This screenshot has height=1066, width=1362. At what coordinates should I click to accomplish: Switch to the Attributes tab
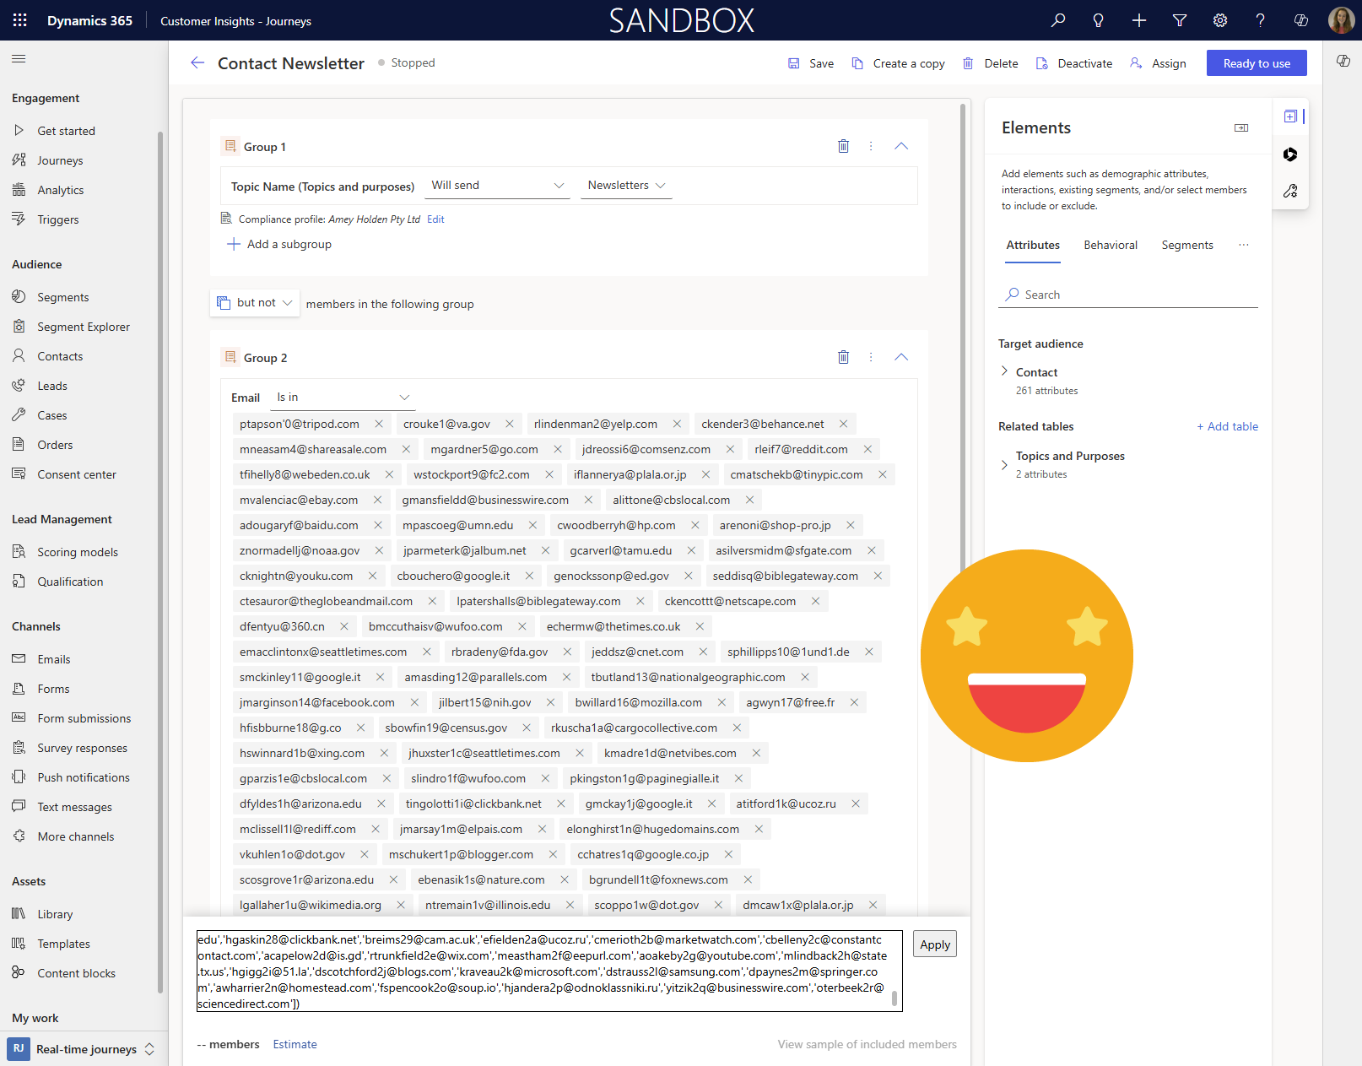1033,246
